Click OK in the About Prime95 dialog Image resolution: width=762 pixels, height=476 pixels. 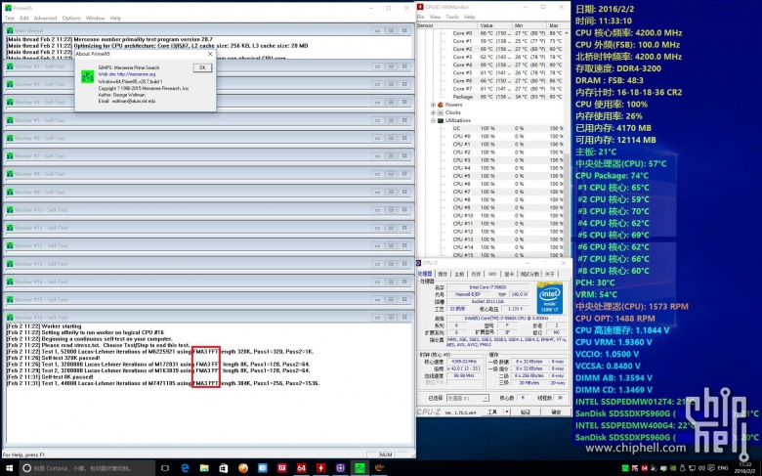(x=201, y=67)
